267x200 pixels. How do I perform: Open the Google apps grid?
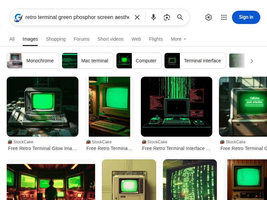224,17
